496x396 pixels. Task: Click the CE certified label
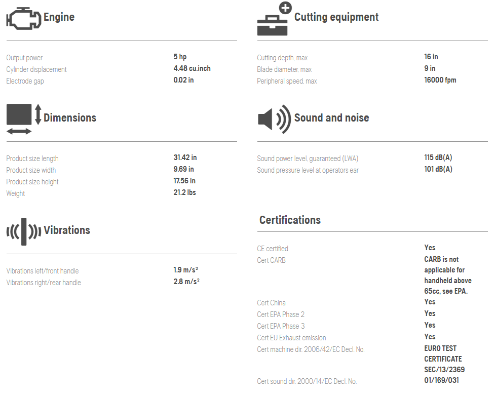click(273, 249)
